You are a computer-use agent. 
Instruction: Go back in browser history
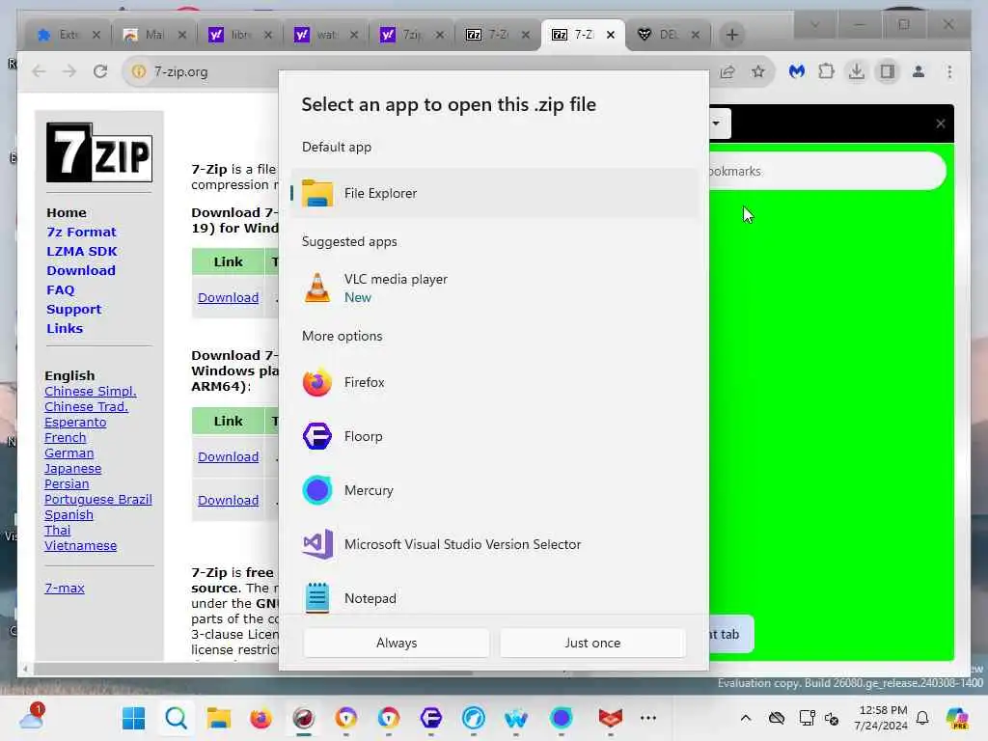39,71
